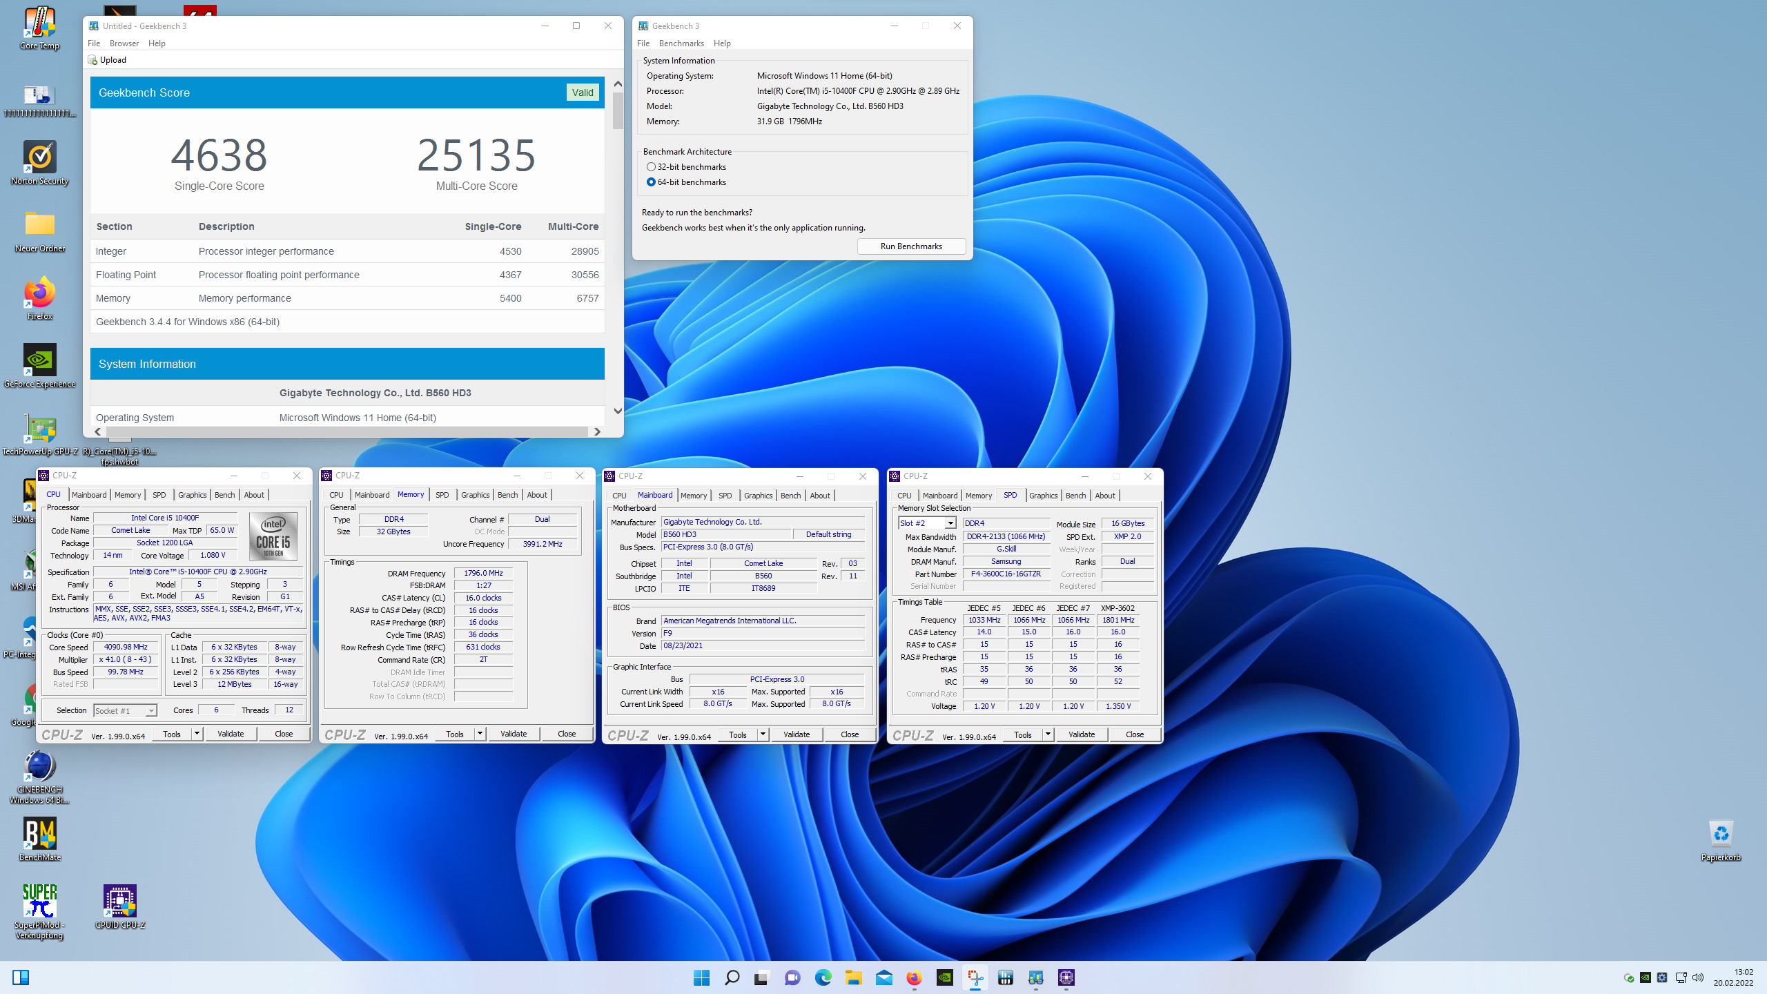Screen dimensions: 1767x994
Task: Click the Upload icon in Geekbench toolbar
Action: click(x=92, y=60)
